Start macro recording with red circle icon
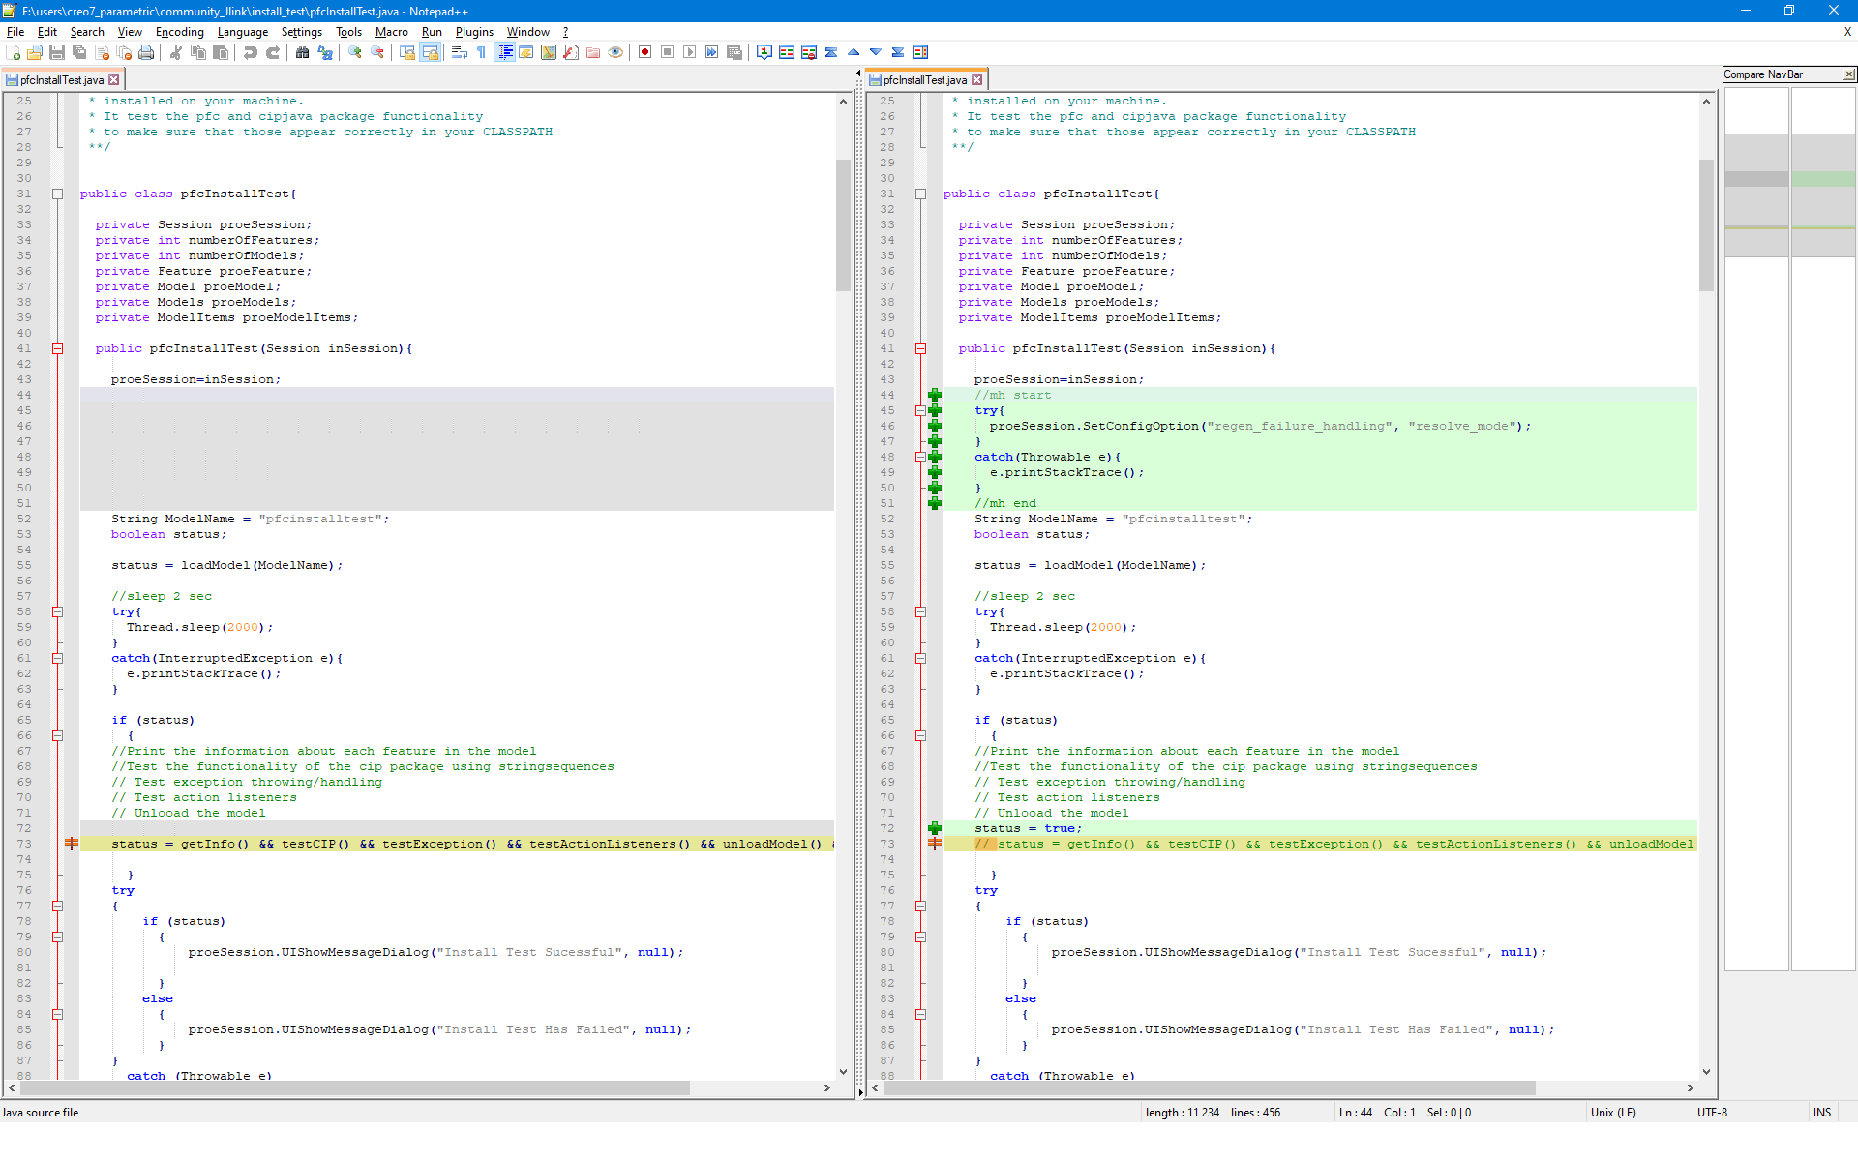The width and height of the screenshot is (1858, 1161). coord(644,52)
